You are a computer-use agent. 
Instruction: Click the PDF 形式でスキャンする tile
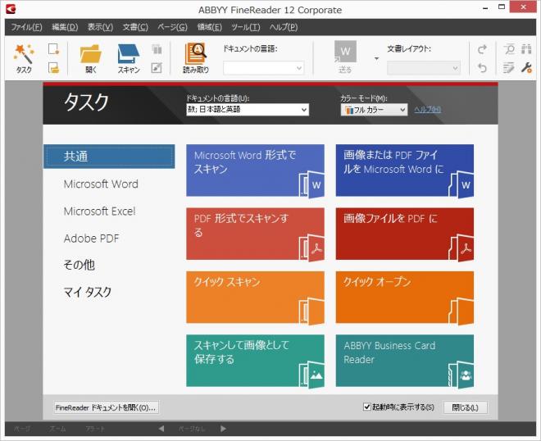click(255, 234)
